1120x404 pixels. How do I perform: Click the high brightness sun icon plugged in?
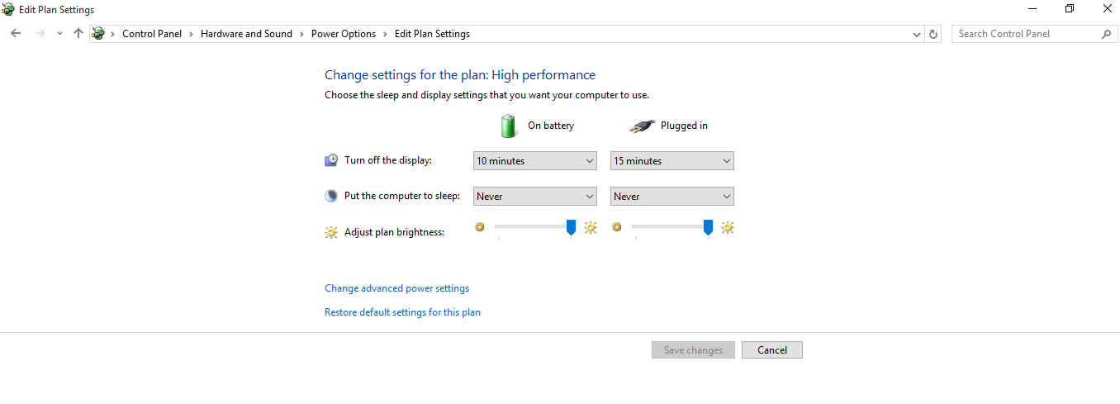(x=728, y=227)
